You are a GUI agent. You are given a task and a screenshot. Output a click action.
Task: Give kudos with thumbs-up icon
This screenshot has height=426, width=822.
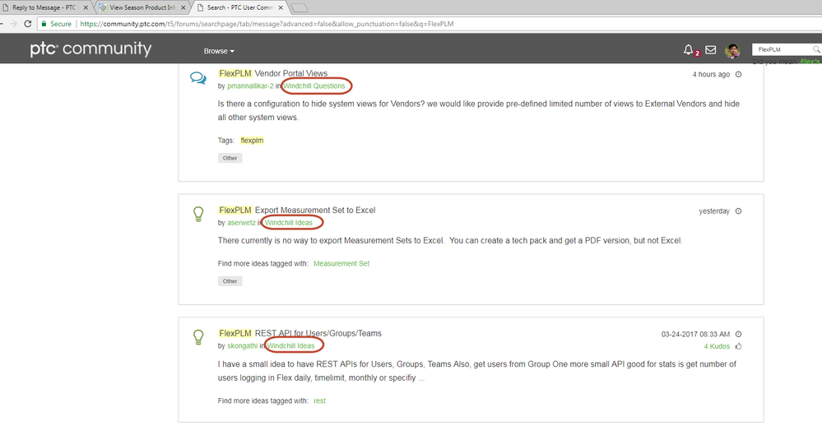tap(738, 346)
